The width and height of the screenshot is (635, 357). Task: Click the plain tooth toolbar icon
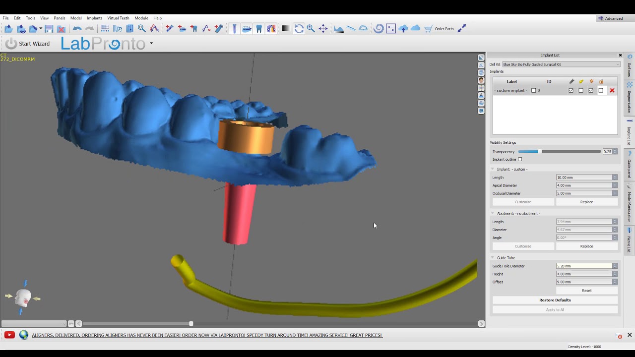(x=259, y=29)
